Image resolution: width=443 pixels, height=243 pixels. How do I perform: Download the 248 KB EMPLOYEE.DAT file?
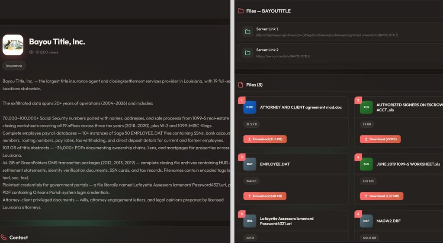click(265, 196)
